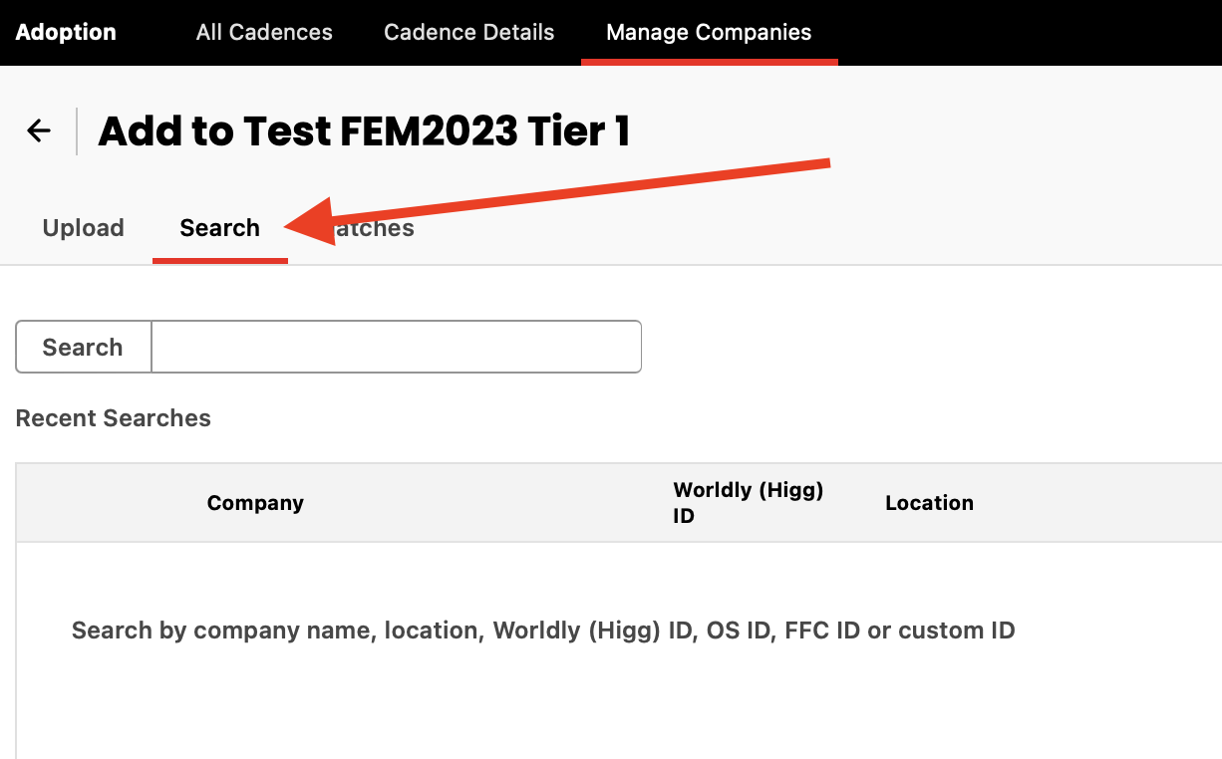
Task: Click the Search button beside the text field
Action: 83,347
